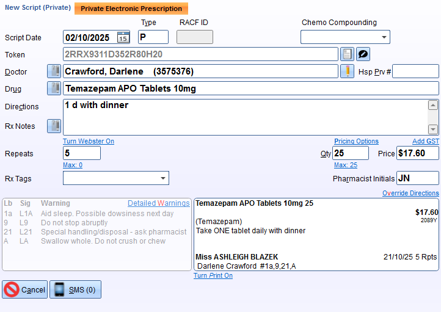This screenshot has height=312, width=441.
Task: Select the Private Electronic Prescription tab
Action: click(131, 9)
